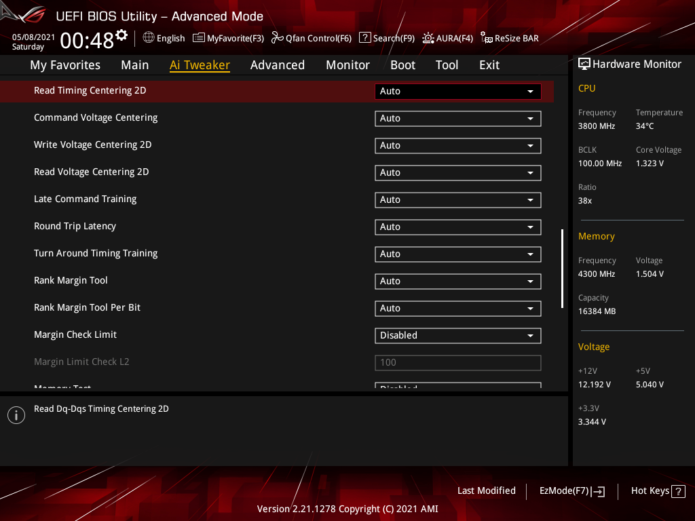The image size is (695, 521).
Task: Select Read Voltage Centering 2D label
Action: pyautogui.click(x=92, y=172)
